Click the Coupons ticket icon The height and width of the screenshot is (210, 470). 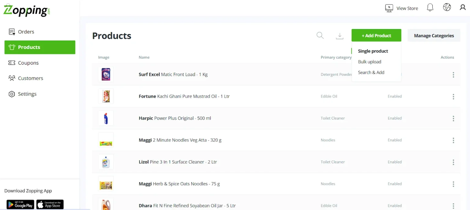[12, 63]
